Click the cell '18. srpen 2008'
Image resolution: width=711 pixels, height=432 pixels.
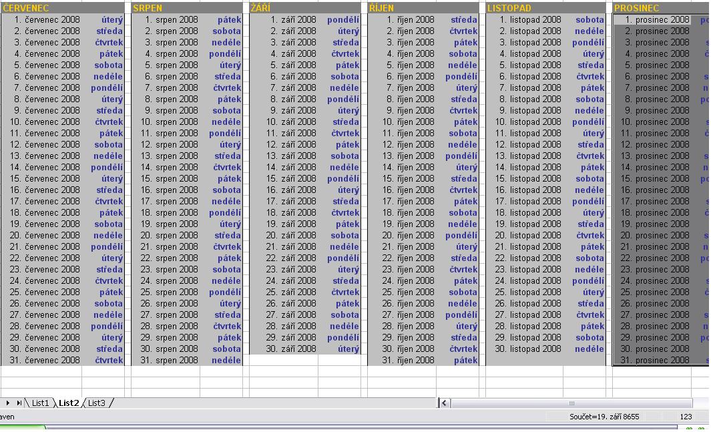pos(166,212)
